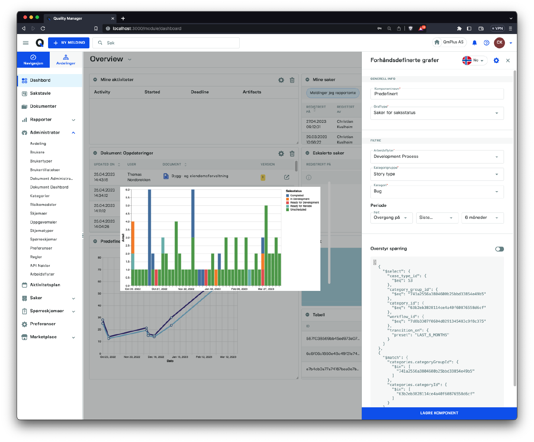Delete the Mine aktiviteter widget via trash icon
The height and width of the screenshot is (442, 534).
[x=292, y=80]
